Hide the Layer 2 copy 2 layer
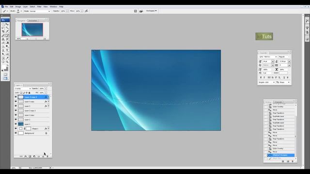The width and height of the screenshot is (310, 174). click(15, 111)
